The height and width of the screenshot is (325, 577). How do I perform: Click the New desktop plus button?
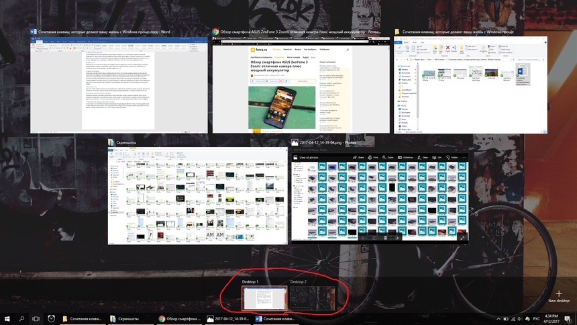pyautogui.click(x=558, y=294)
